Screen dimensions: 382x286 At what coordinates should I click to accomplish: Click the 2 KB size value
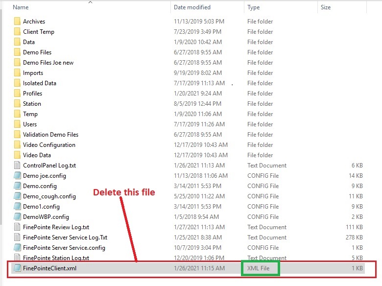point(357,217)
